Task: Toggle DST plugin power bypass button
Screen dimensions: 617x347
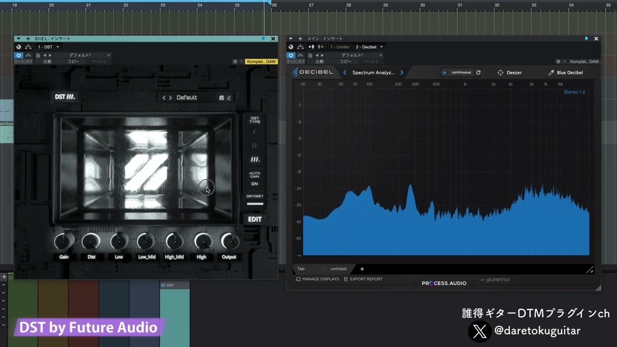Action: [19, 55]
